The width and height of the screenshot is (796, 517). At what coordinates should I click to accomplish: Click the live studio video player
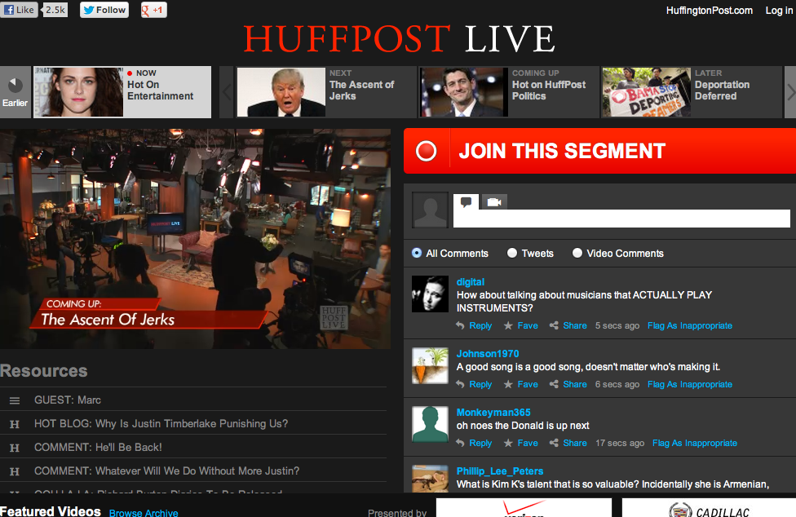click(196, 238)
